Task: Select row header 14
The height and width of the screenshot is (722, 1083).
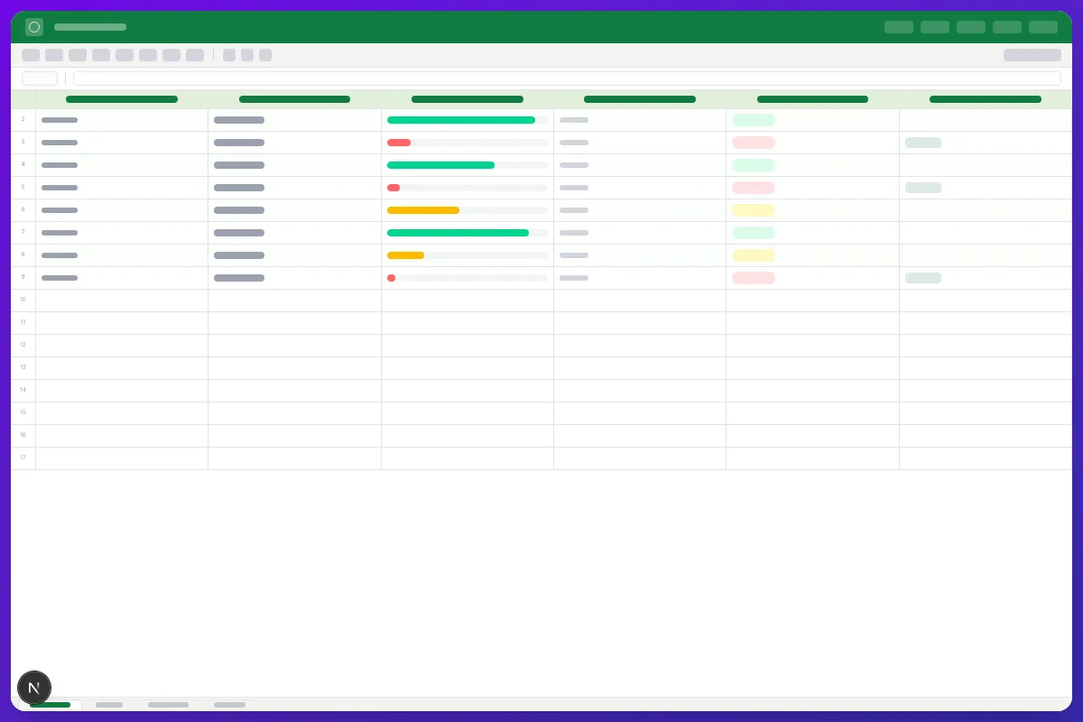Action: click(x=23, y=391)
